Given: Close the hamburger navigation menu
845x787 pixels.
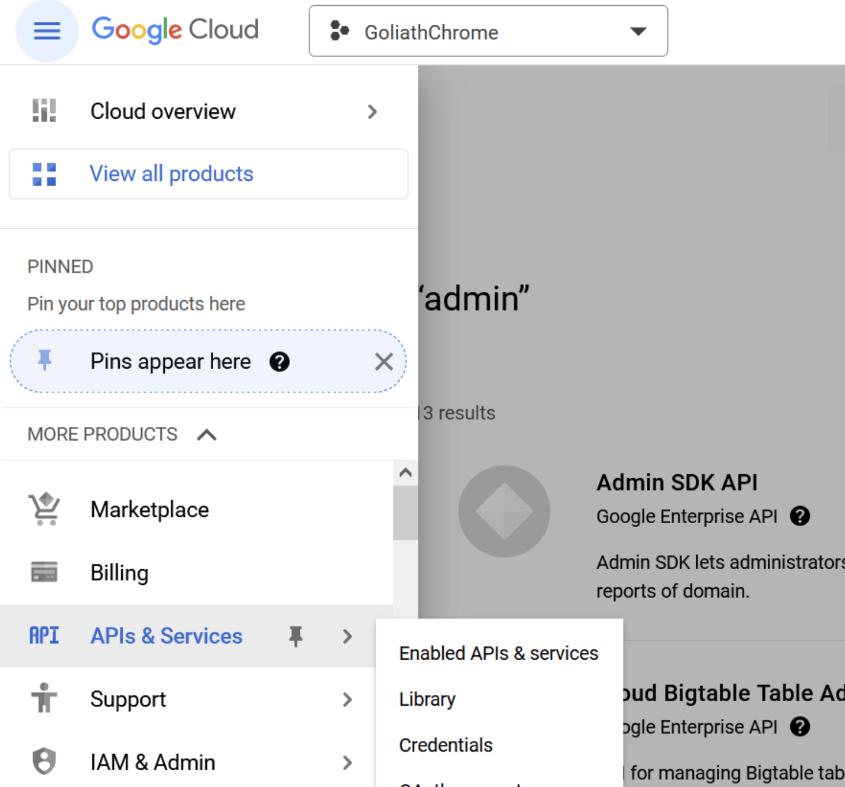Looking at the screenshot, I should (x=47, y=31).
